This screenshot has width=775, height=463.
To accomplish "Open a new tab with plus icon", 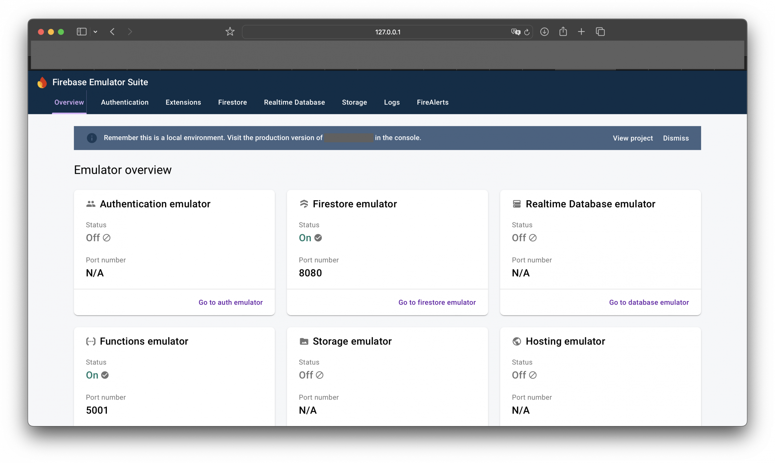I will (581, 32).
